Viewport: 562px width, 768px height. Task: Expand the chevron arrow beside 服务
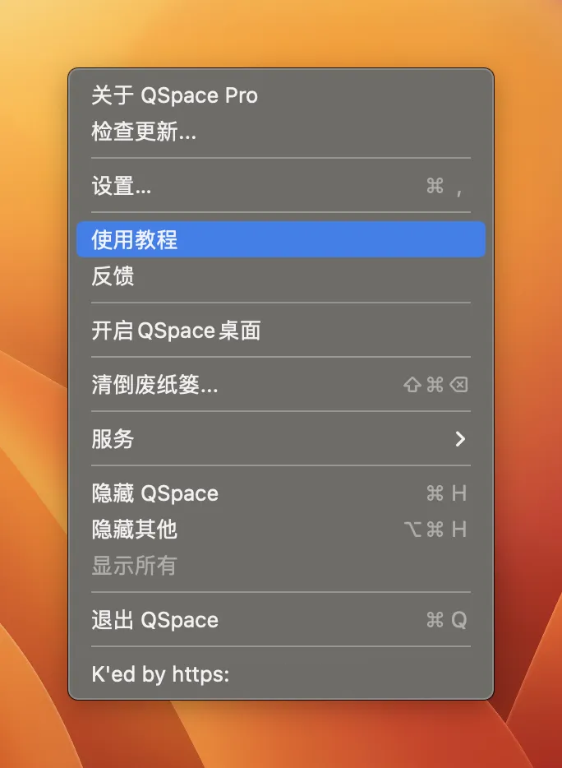(x=460, y=439)
